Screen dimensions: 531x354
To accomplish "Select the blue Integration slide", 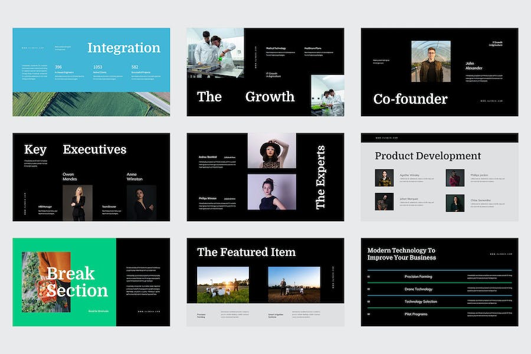I will pyautogui.click(x=91, y=72).
